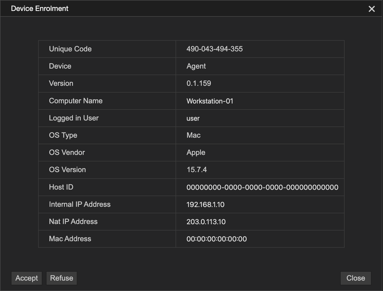383x291 pixels.
Task: Select internal IP 192.168.1.10
Action: (x=205, y=204)
